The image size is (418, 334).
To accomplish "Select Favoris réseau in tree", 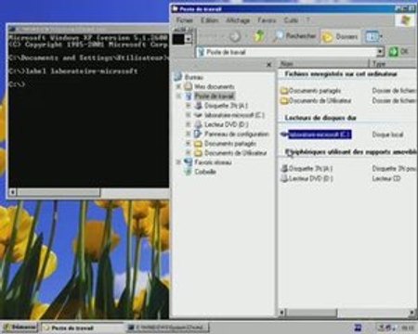I will pyautogui.click(x=213, y=162).
